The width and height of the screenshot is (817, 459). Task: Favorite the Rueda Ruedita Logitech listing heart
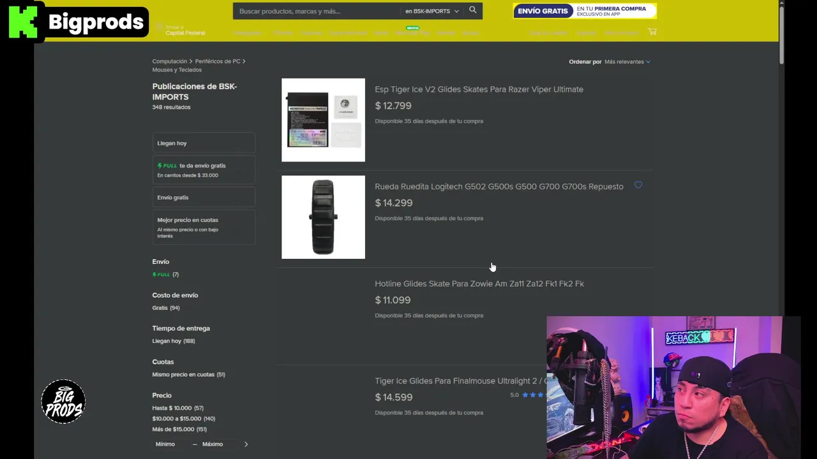point(638,186)
